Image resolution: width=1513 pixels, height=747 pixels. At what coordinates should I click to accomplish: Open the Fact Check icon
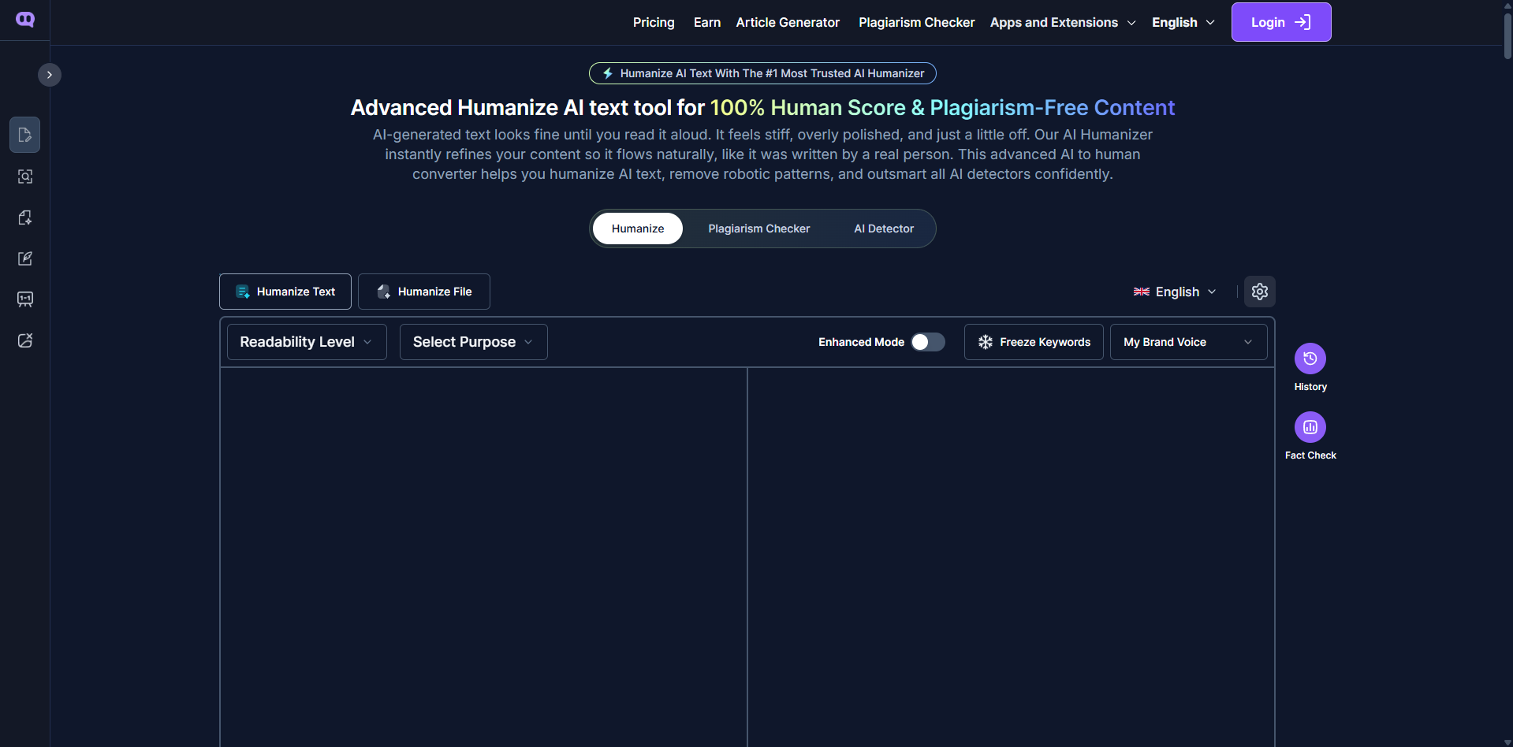(1310, 427)
